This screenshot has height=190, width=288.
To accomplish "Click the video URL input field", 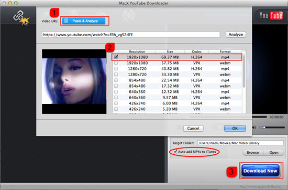I will (x=131, y=35).
